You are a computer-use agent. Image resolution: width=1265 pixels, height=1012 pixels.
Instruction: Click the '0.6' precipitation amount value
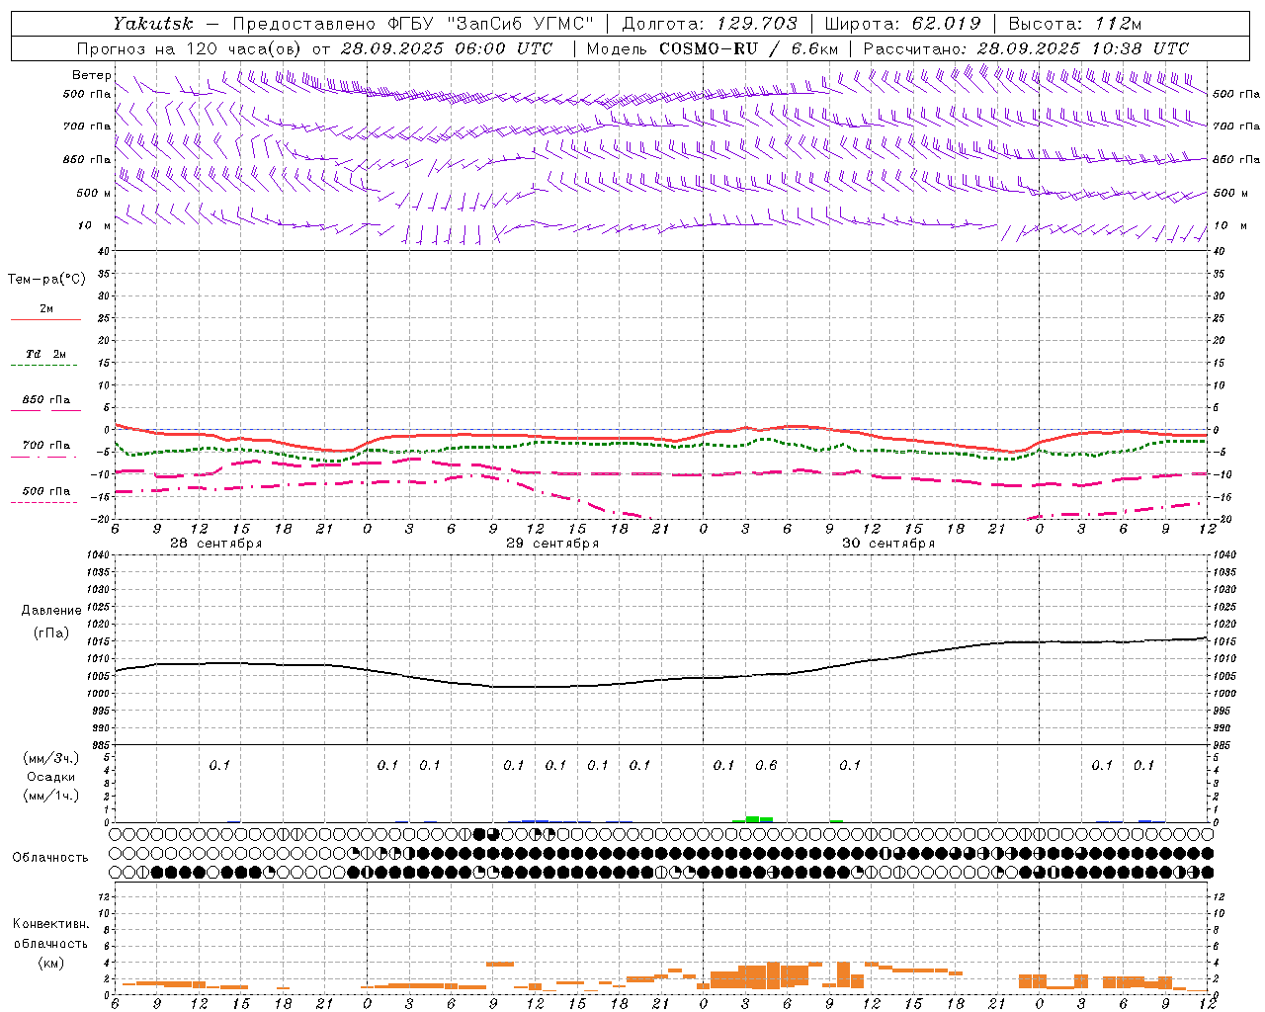(x=766, y=765)
